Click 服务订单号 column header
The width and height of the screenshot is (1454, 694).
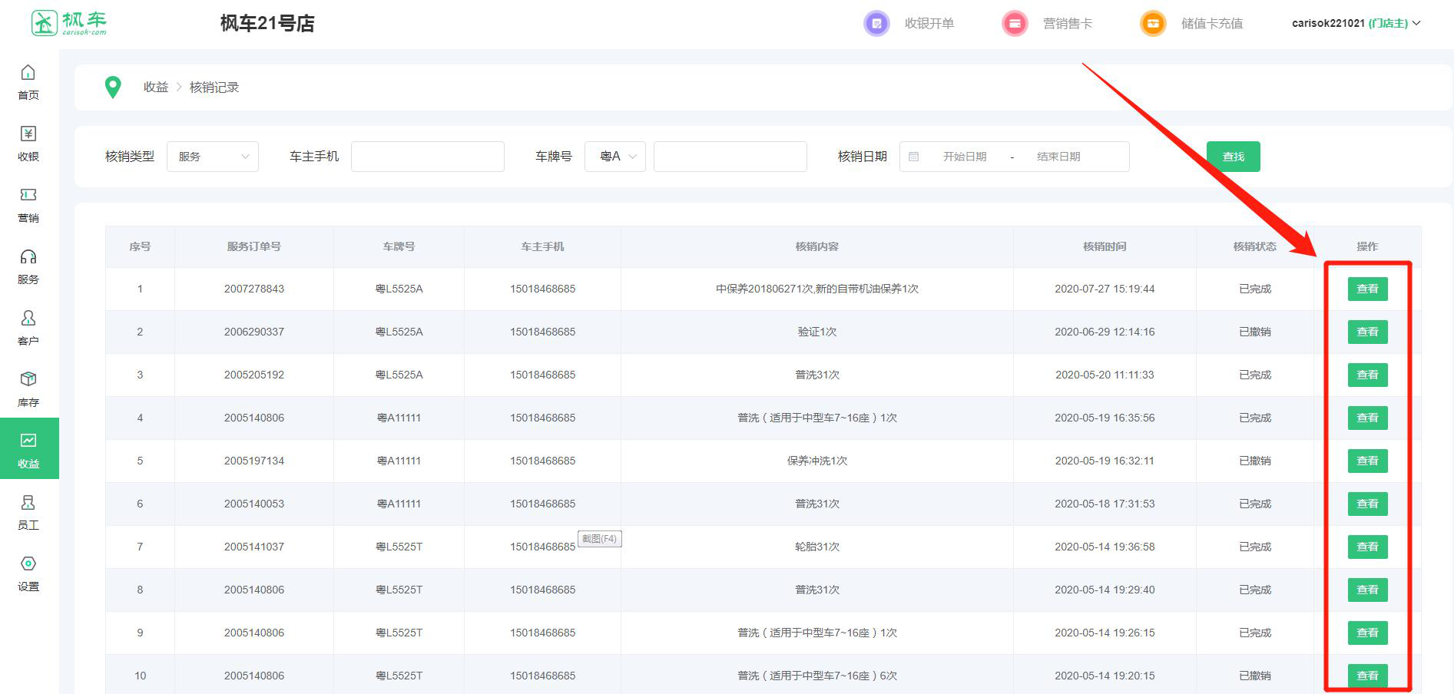point(254,246)
